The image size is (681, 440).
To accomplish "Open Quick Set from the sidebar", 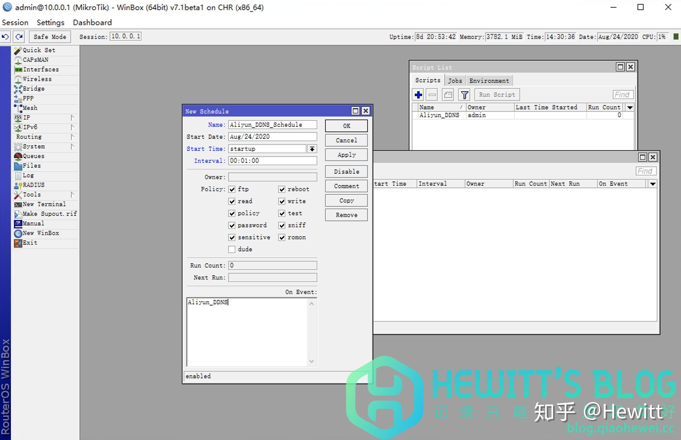I will tap(46, 50).
